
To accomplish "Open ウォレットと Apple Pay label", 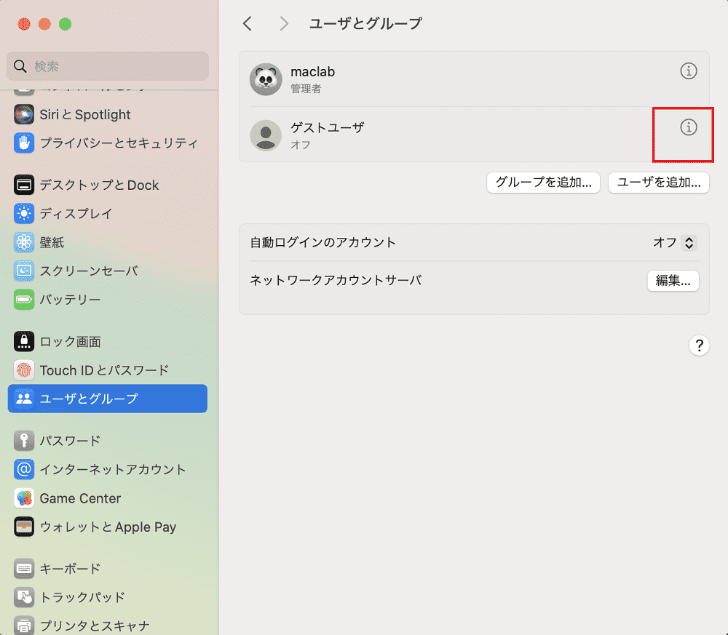I will pyautogui.click(x=108, y=527).
